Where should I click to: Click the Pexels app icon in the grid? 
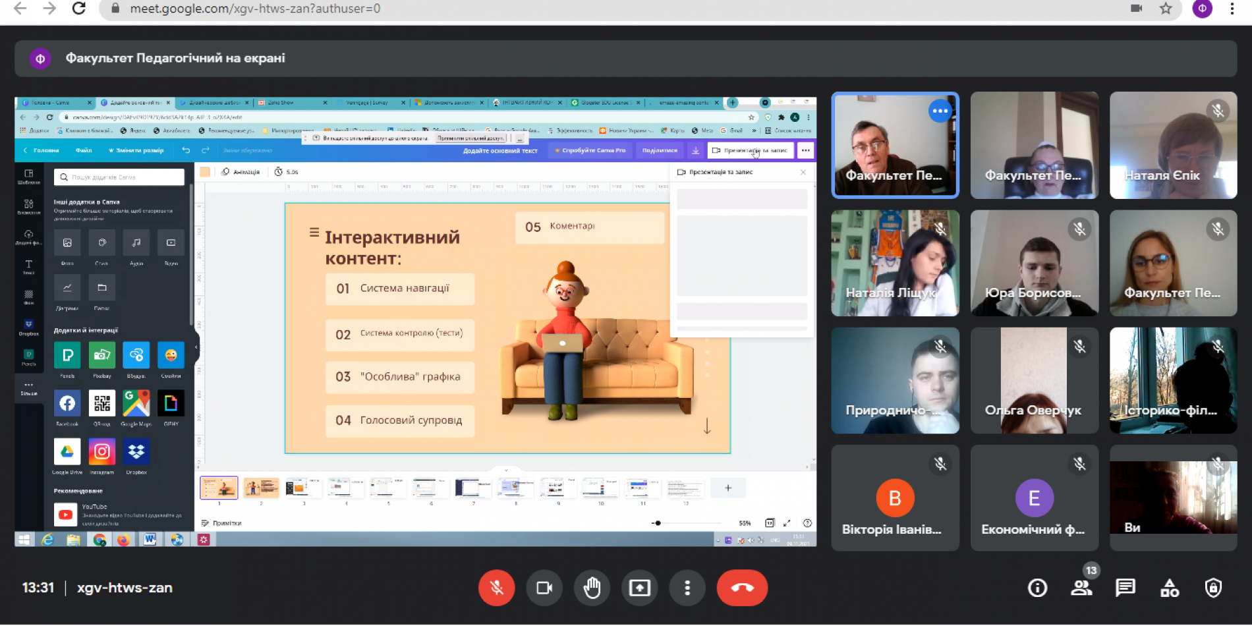pyautogui.click(x=67, y=355)
